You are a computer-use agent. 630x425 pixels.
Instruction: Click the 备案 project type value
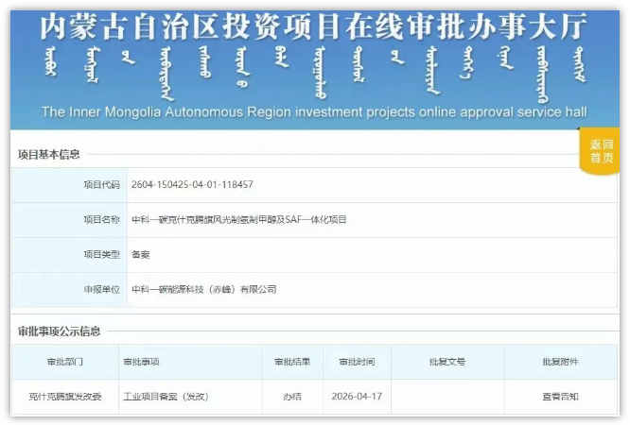140,255
